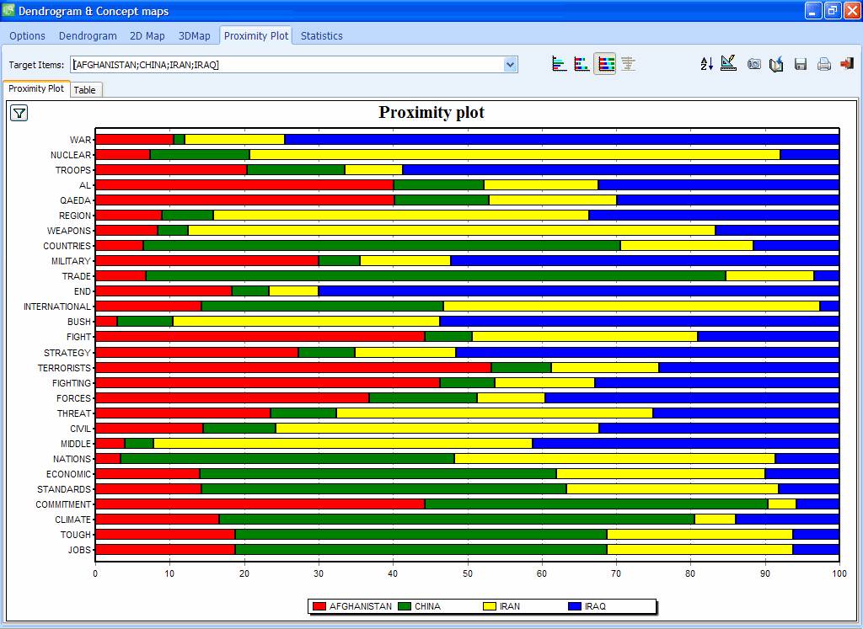Click the A-Z sort order icon
863x629 pixels.
coord(707,64)
